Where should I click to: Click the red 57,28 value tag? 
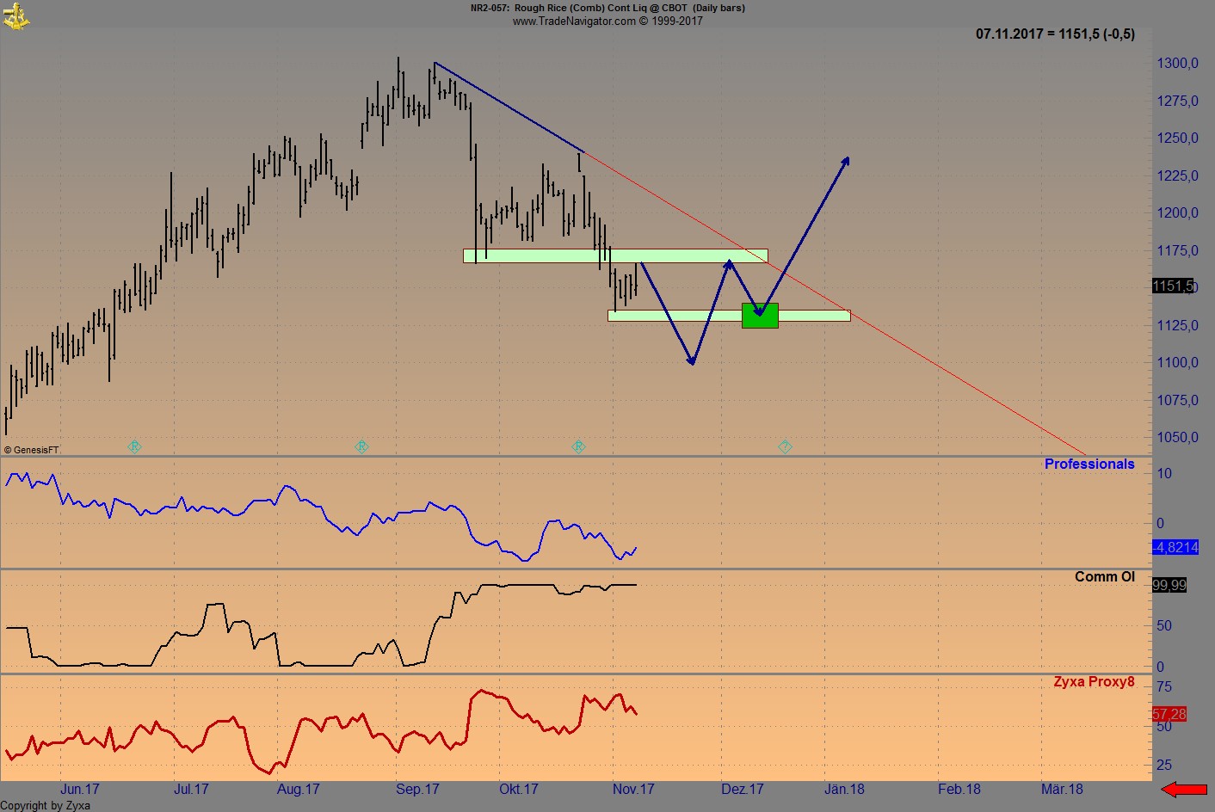click(1169, 714)
